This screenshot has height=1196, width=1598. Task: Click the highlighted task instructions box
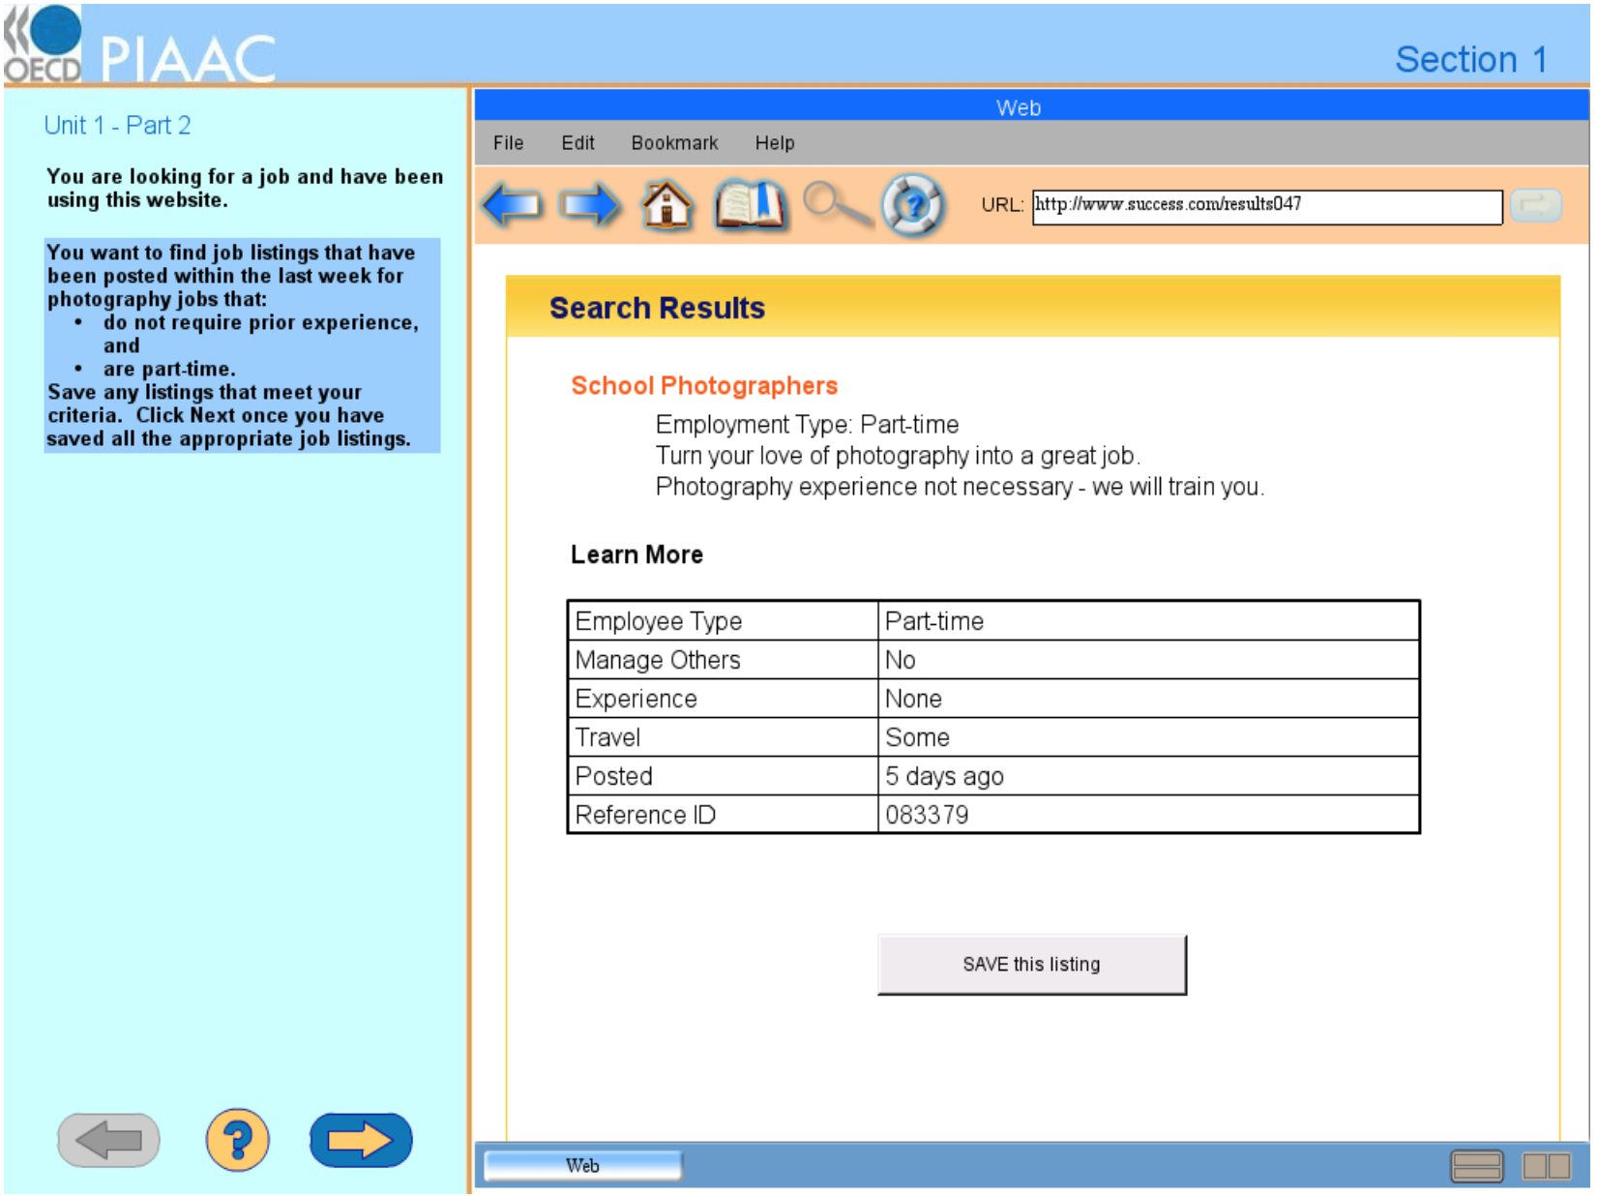(x=242, y=345)
